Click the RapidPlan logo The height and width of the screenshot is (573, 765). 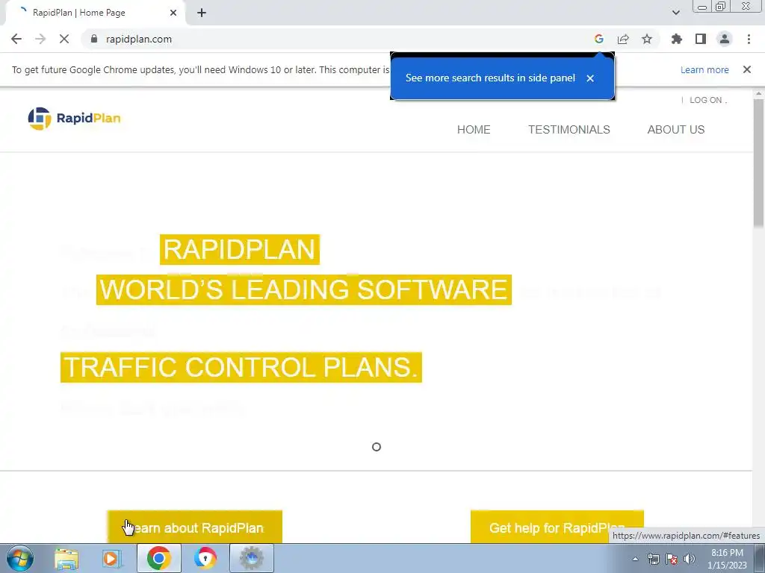[74, 119]
